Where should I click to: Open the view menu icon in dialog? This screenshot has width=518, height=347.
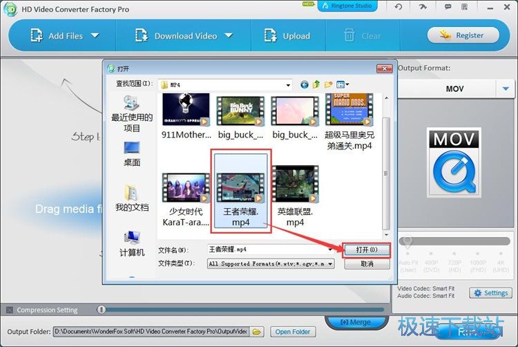coord(343,85)
